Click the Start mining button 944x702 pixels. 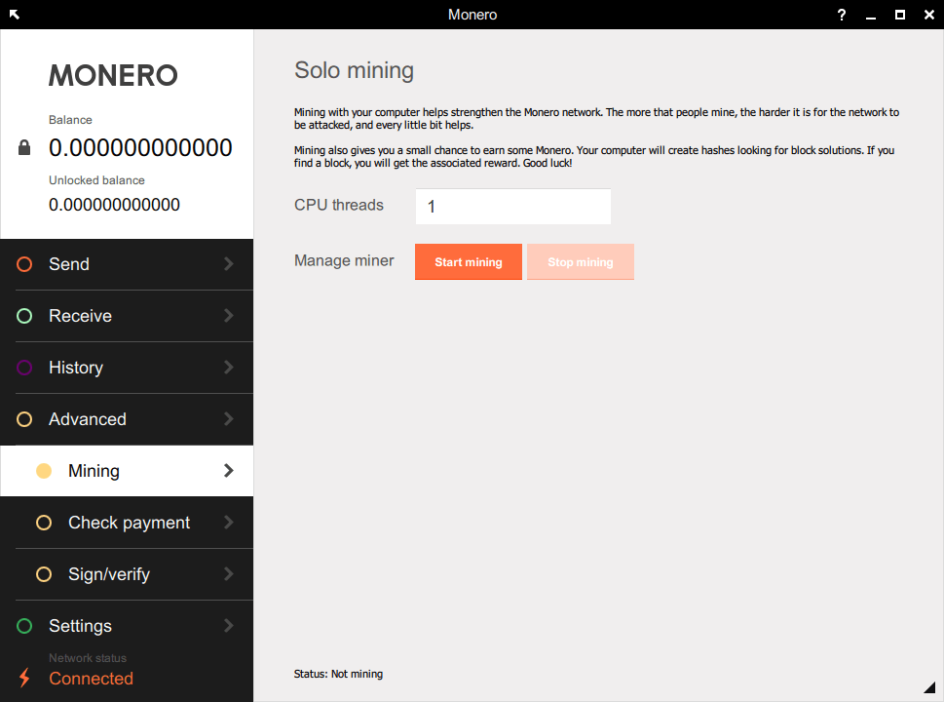(x=469, y=261)
